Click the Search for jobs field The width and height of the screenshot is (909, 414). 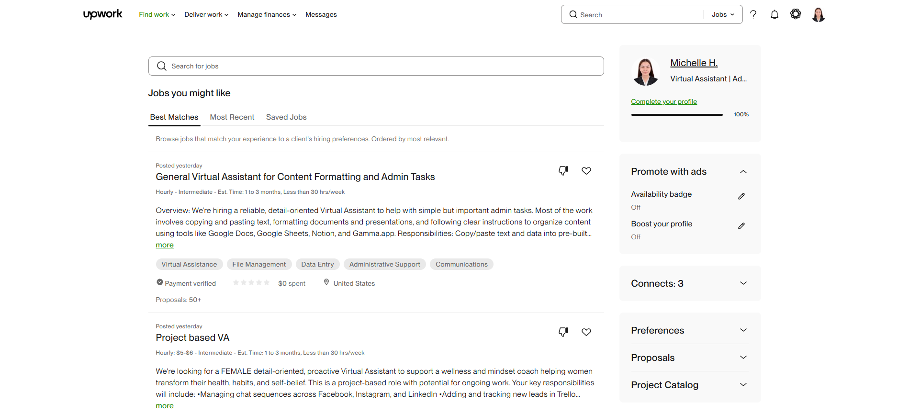(376, 66)
